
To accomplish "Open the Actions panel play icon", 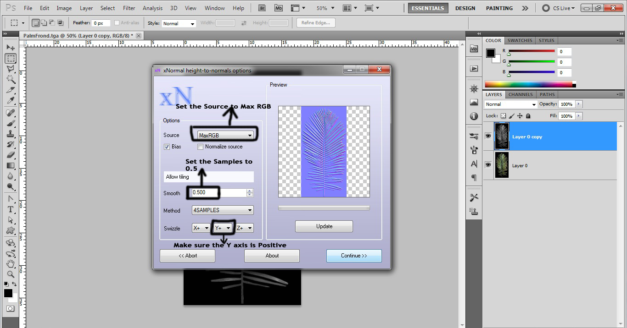I will 474,69.
